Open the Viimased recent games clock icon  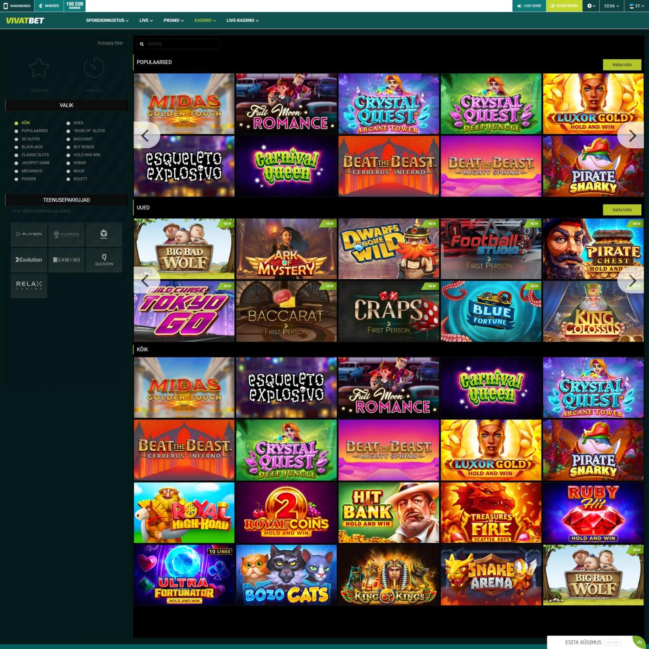(94, 68)
